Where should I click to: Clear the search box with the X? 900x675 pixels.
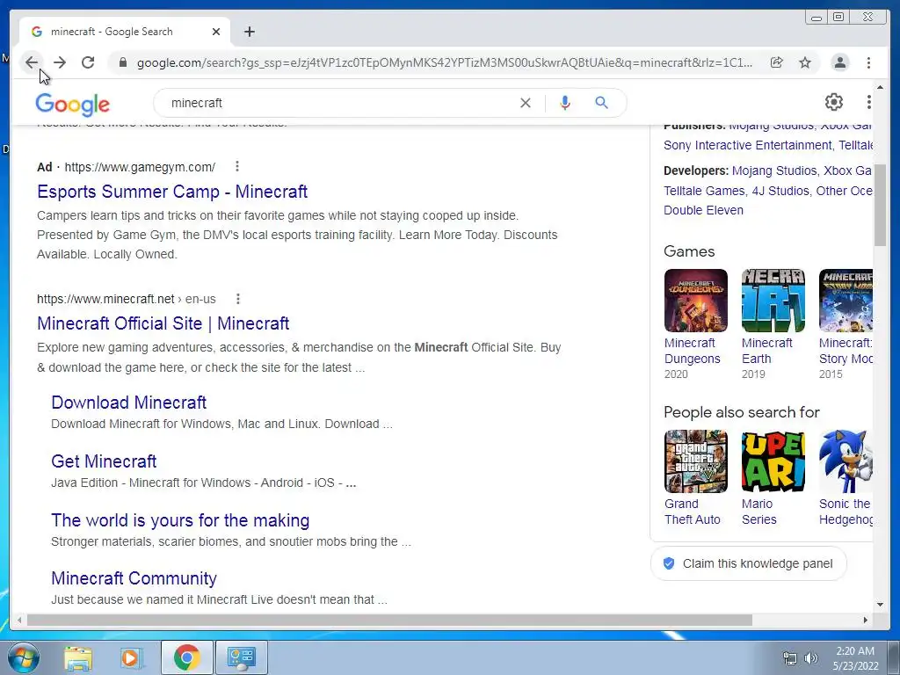click(526, 103)
